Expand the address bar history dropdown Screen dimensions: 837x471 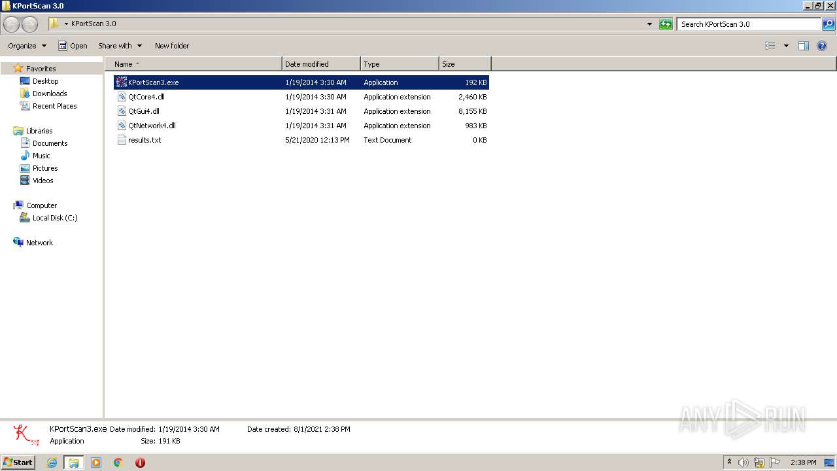649,24
